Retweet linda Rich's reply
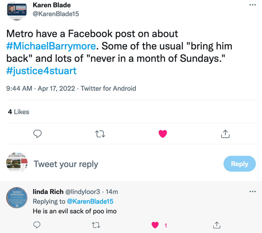Image resolution: width=262 pixels, height=233 pixels. tap(96, 225)
